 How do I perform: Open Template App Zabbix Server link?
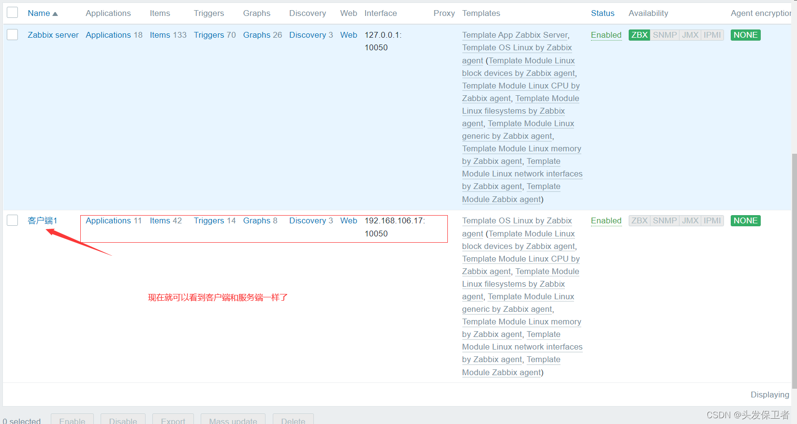click(x=515, y=35)
